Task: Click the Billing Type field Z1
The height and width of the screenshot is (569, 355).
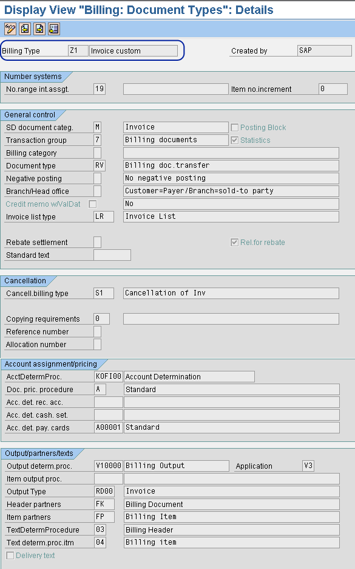Action: [78, 50]
